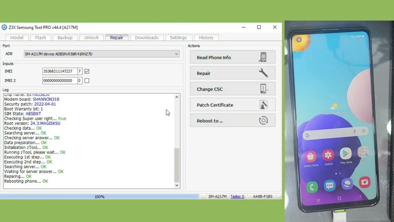Click the AA8B-F1B0 status bar code
The image size is (394, 222).
click(x=263, y=196)
